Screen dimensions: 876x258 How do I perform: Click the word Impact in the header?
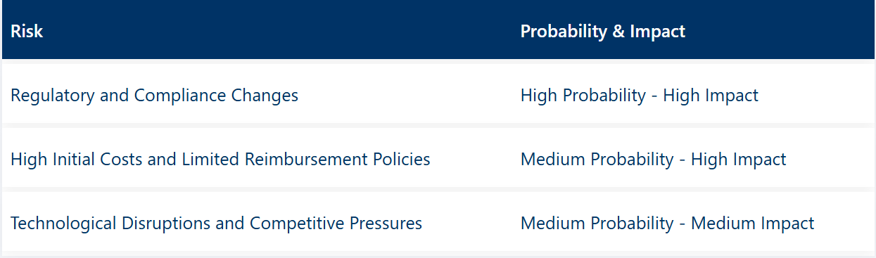658,32
